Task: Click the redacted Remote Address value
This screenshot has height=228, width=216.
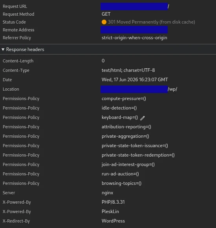Action: pyautogui.click(x=134, y=30)
